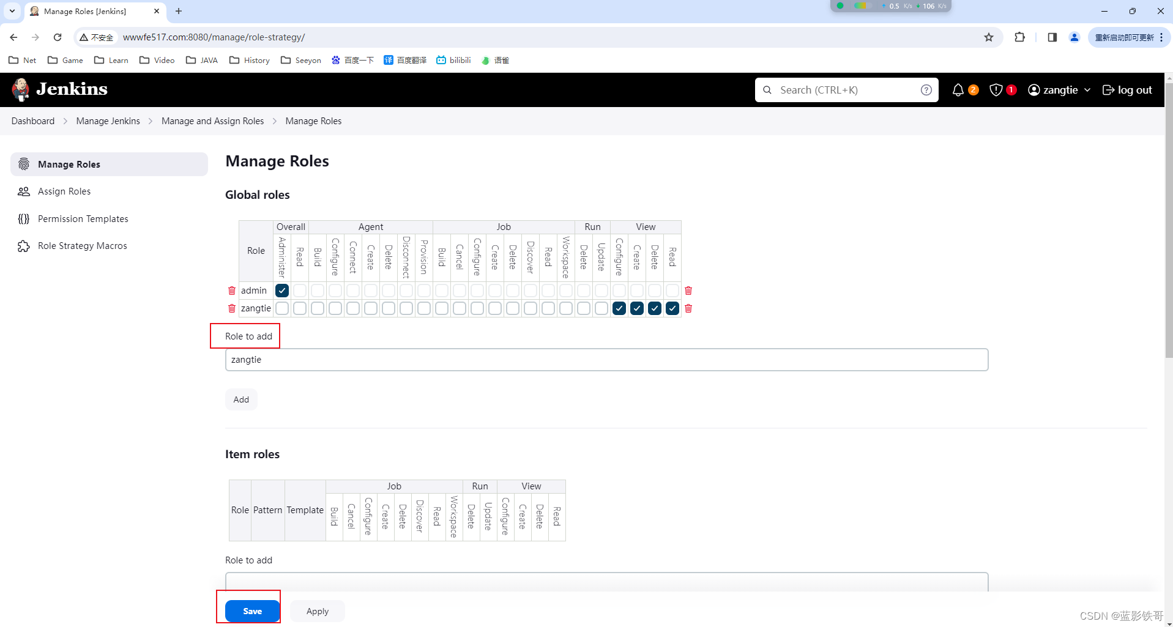Bookmark this page with star icon
Screen dimensions: 1173x627
click(989, 37)
